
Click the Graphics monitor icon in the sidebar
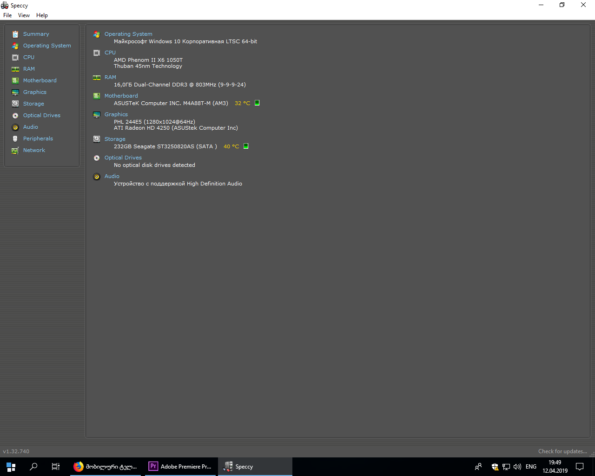point(15,92)
